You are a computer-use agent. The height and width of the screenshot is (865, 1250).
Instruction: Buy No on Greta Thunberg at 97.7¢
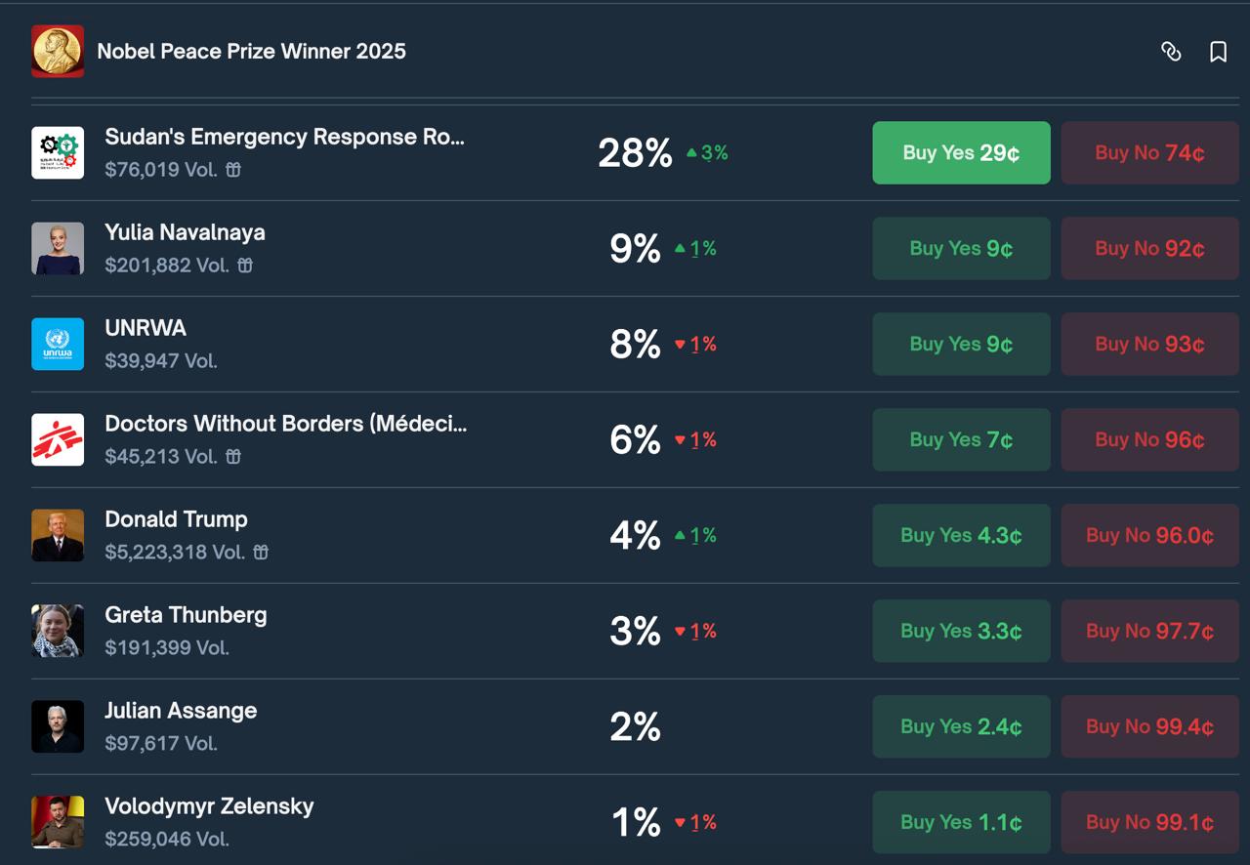pyautogui.click(x=1149, y=631)
